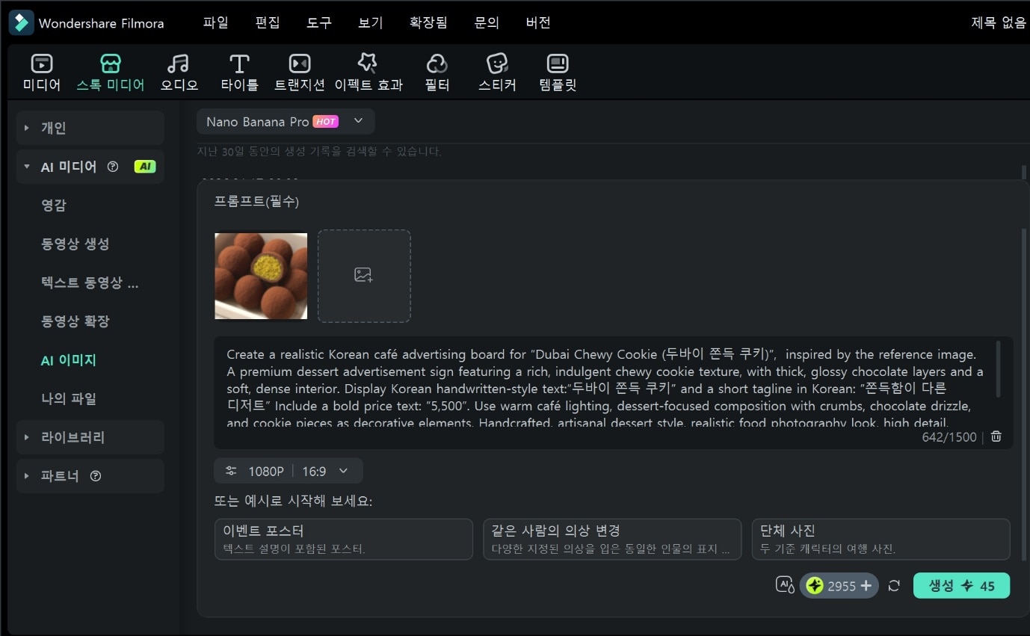The image size is (1030, 636).
Task: Open the 미디어 (Media) panel icon
Action: click(x=42, y=72)
